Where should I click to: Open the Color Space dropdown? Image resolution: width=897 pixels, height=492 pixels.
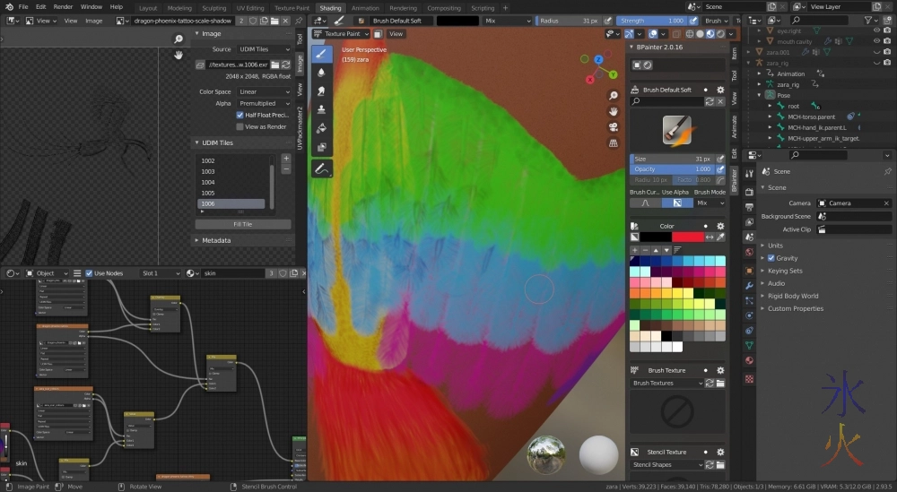pyautogui.click(x=263, y=91)
